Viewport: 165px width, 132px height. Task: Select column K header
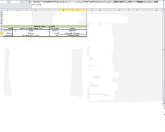point(101,10)
